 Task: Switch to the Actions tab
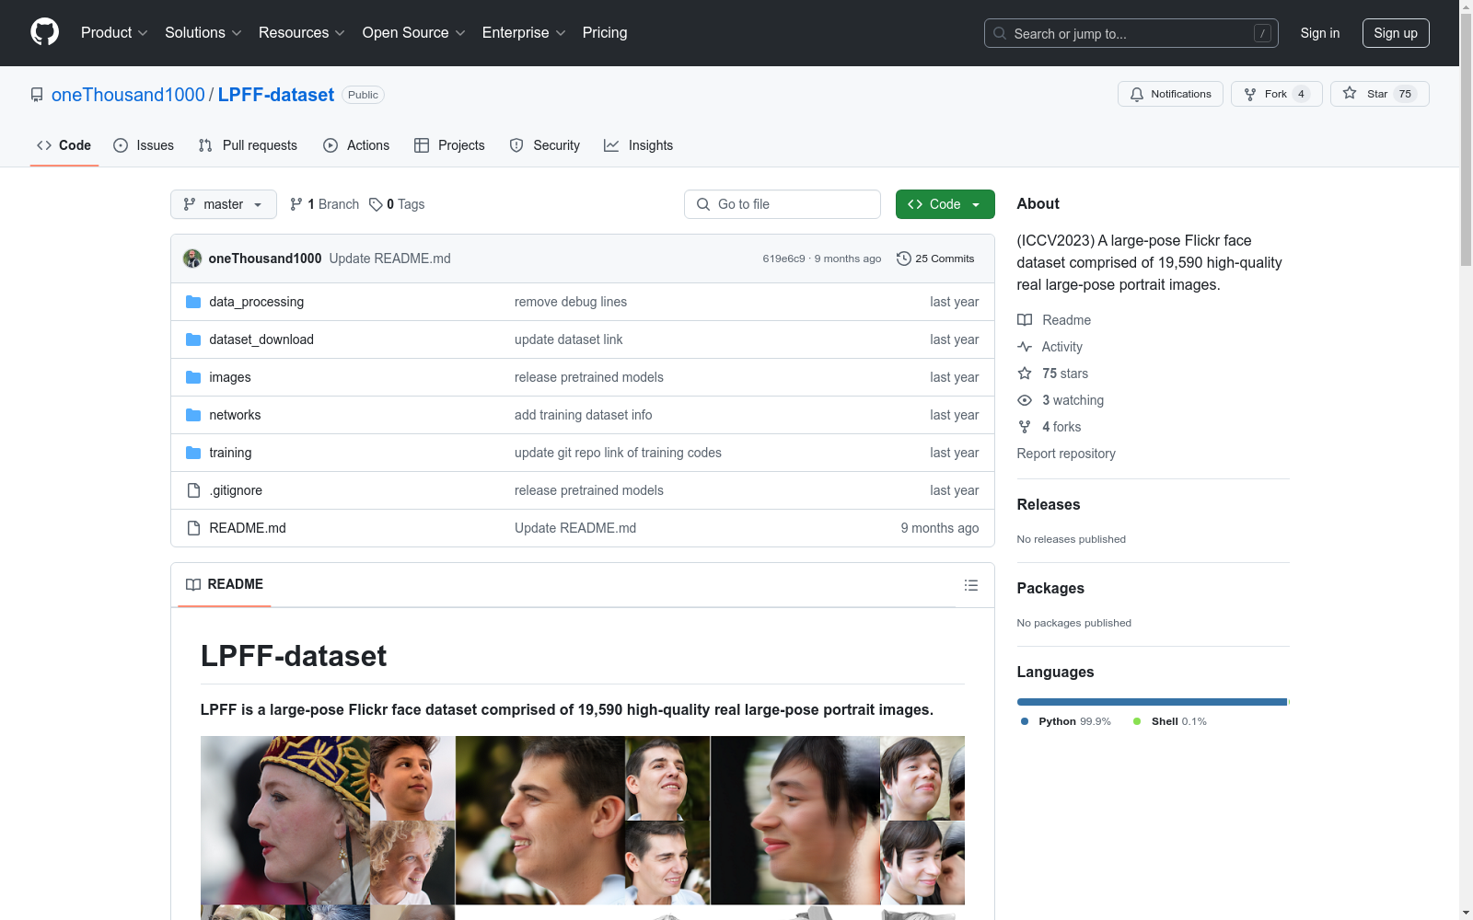(x=356, y=145)
